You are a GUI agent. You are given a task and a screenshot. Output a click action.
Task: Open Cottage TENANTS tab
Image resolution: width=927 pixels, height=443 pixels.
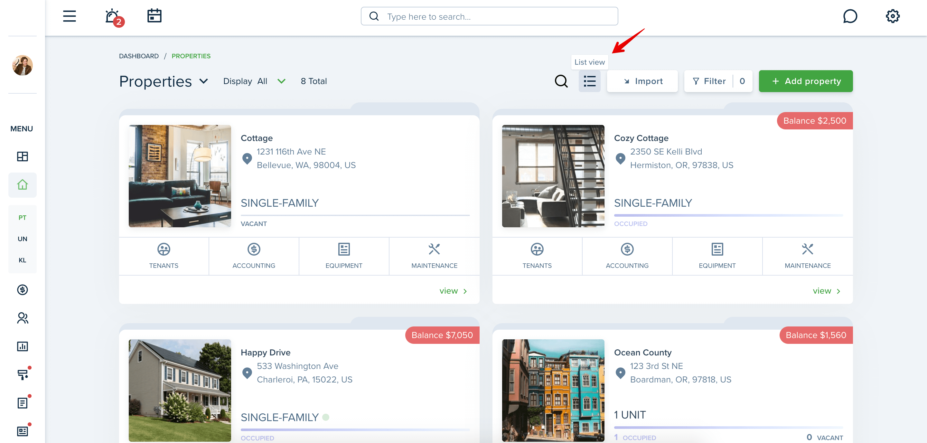click(164, 256)
